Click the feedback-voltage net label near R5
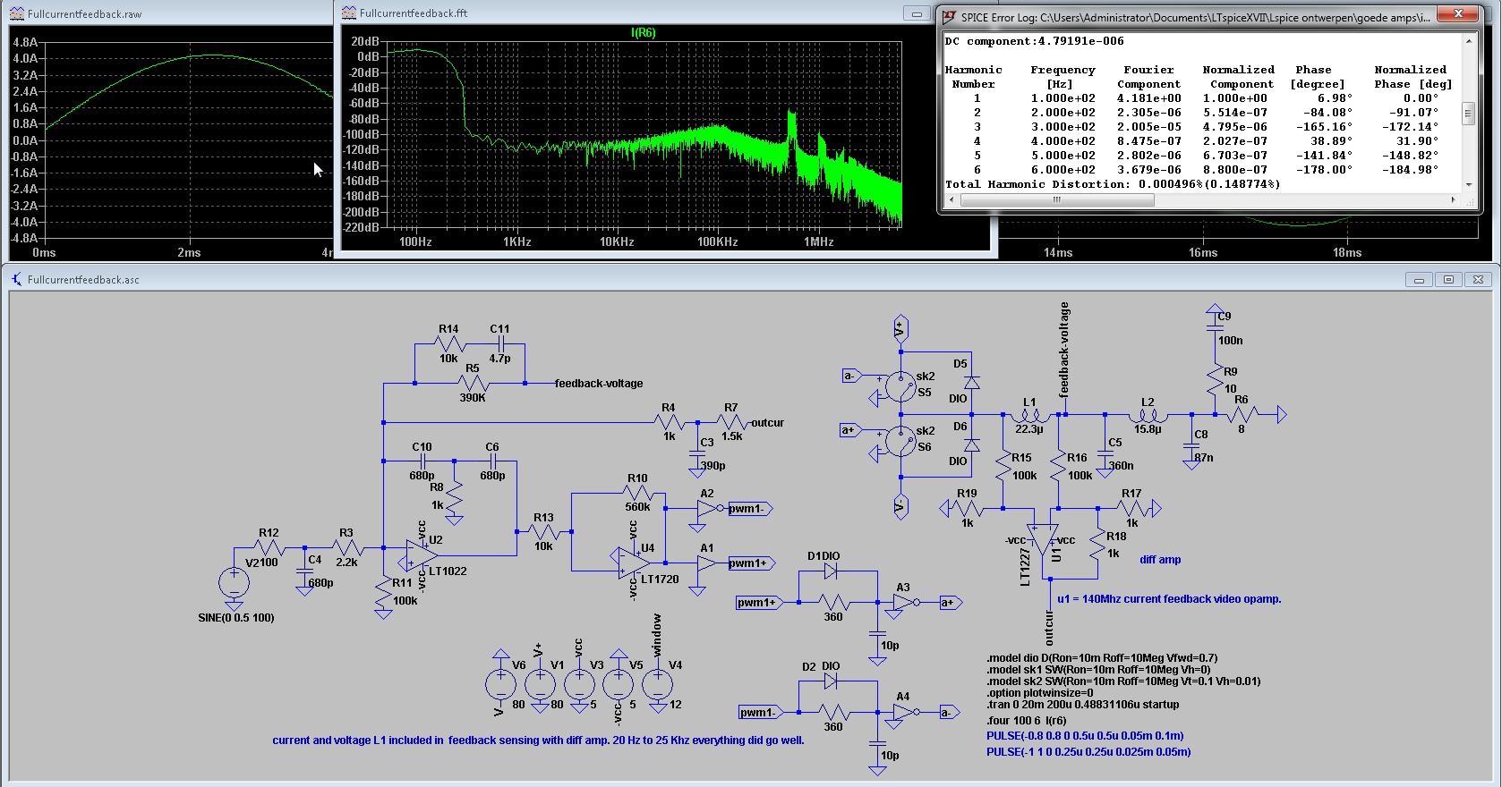 [x=599, y=384]
